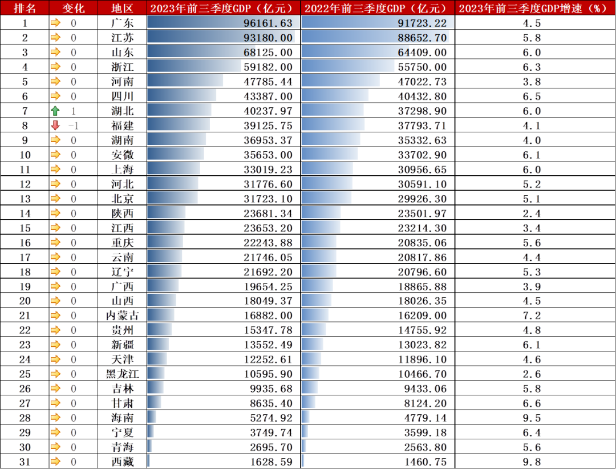Screen dimensions: 616x469
Task: Click the orange arrow icon in 黑龙江 row
Action: [x=55, y=374]
